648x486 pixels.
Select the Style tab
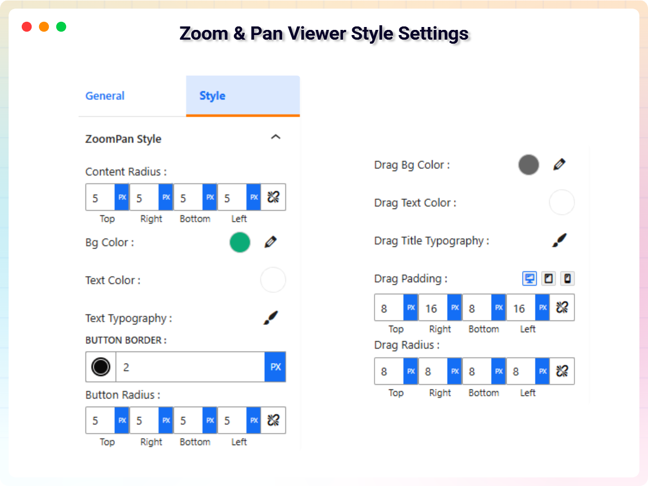[213, 96]
